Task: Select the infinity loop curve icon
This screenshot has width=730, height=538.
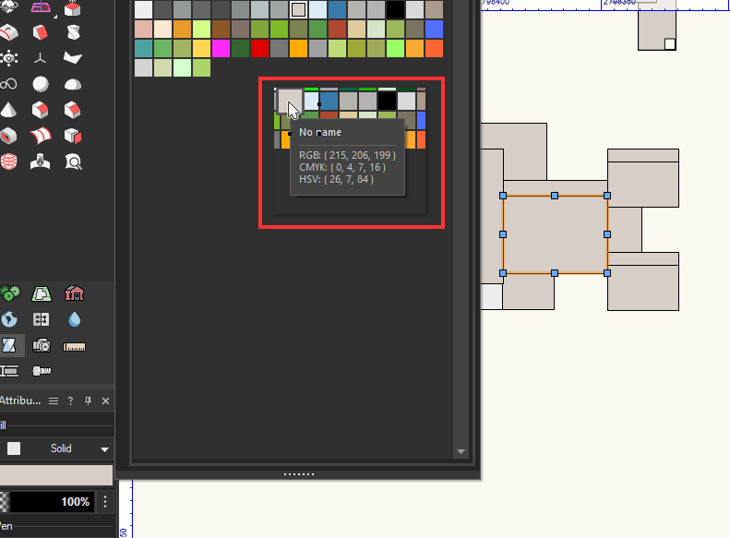Action: (9, 84)
